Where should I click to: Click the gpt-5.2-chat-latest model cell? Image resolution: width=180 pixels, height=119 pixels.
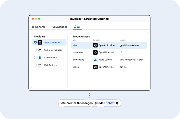click(130, 45)
